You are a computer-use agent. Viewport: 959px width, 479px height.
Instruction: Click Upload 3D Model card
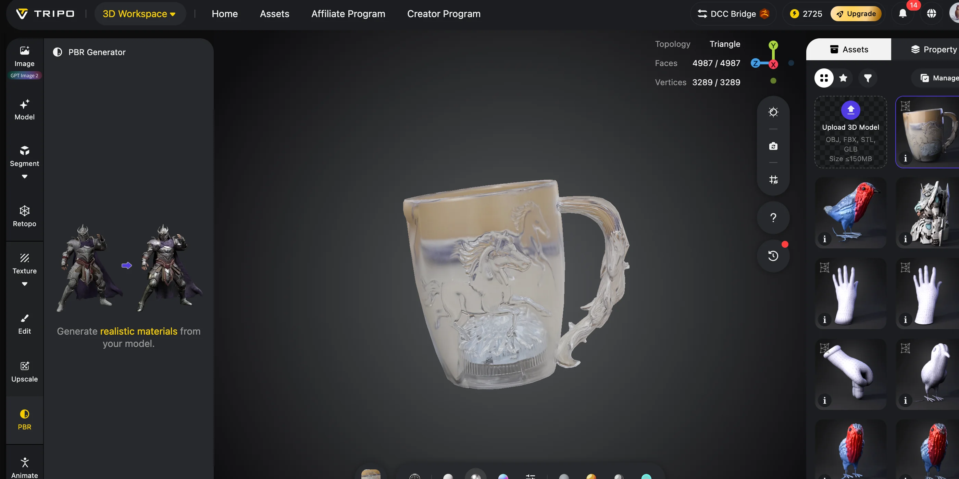[x=850, y=132]
